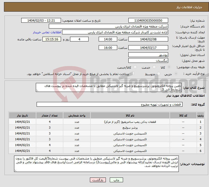Click the چاپ print button

116,180
